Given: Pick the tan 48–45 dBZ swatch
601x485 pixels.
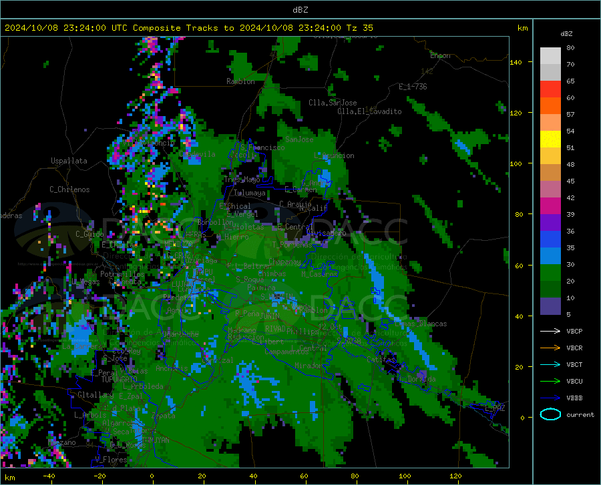Looking at the screenshot, I should coord(550,173).
